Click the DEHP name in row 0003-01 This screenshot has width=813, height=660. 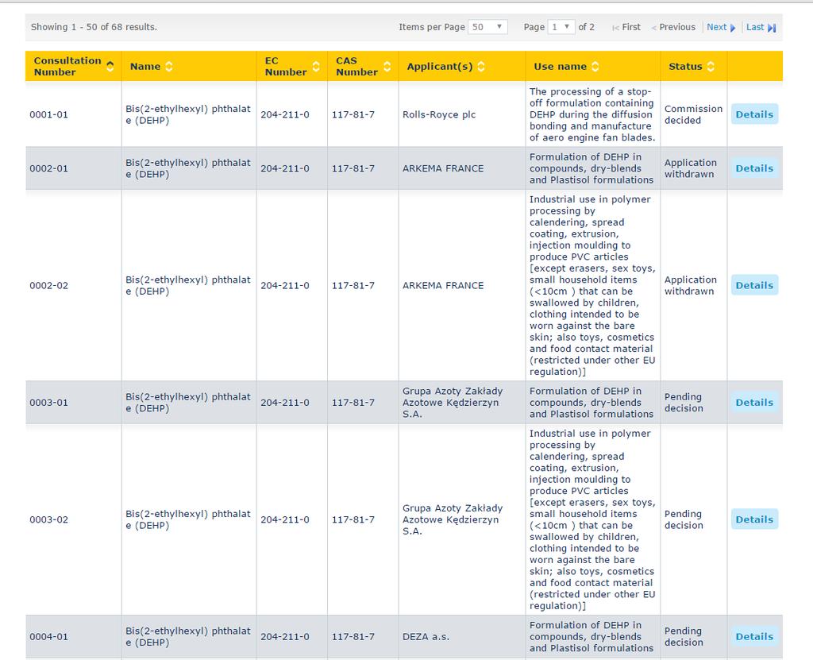tap(187, 402)
